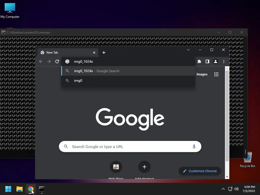The height and width of the screenshot is (195, 260).
Task: Open the volume tray icon
Action: (236, 189)
